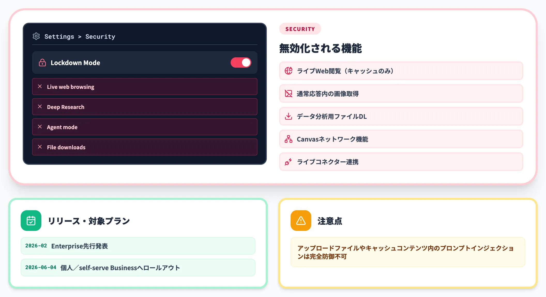Click the X icon beside Live web browsing

tap(40, 86)
